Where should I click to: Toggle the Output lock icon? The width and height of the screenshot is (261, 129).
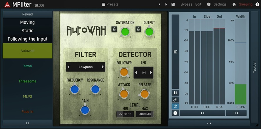138,29
